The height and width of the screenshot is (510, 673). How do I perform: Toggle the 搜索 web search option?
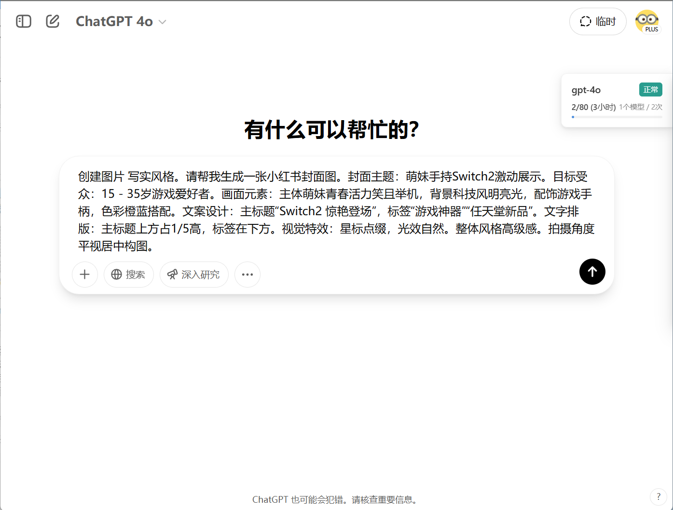(129, 275)
